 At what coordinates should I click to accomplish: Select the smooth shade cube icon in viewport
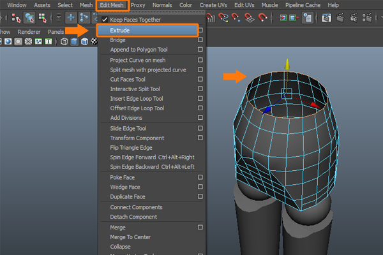[74, 42]
